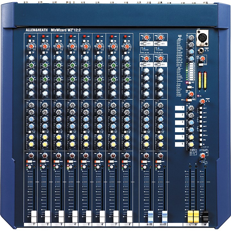The width and height of the screenshot is (231, 231).
Task: Click the black M master fader cap
Action: click(x=206, y=217)
